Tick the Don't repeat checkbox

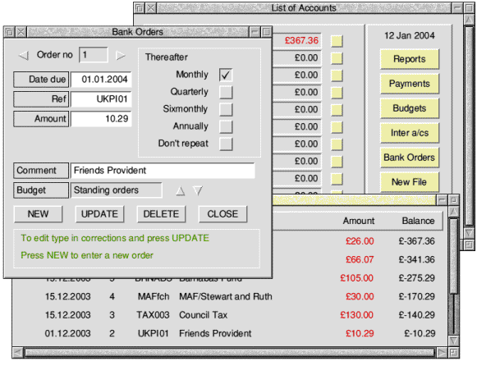226,144
